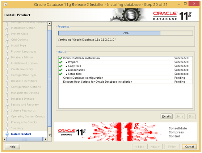The width and height of the screenshot is (202, 153).
Task: Select Database Identifiers step in sidebar
Action: (x=24, y=81)
